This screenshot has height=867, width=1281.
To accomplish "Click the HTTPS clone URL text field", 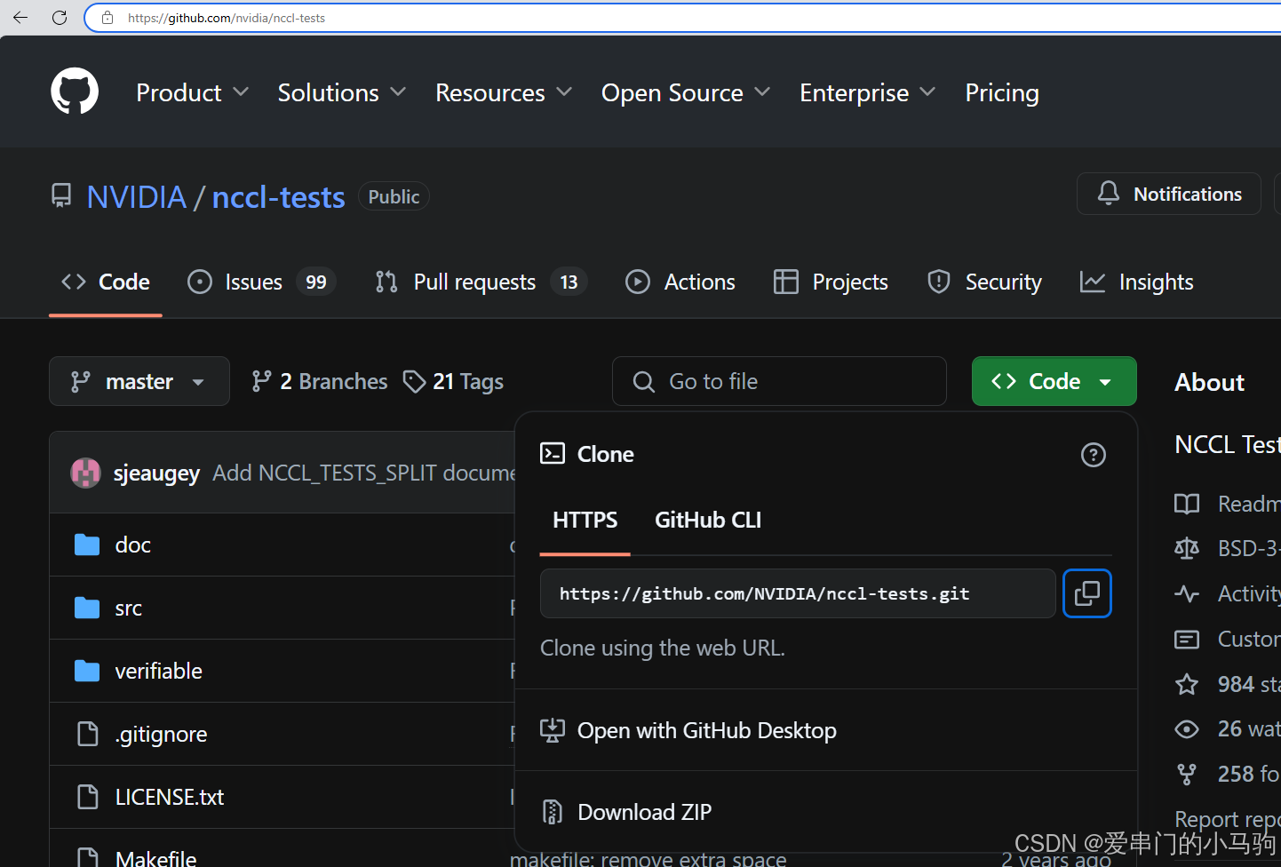I will point(798,593).
